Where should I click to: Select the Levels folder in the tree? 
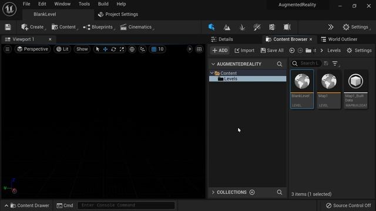point(248,79)
